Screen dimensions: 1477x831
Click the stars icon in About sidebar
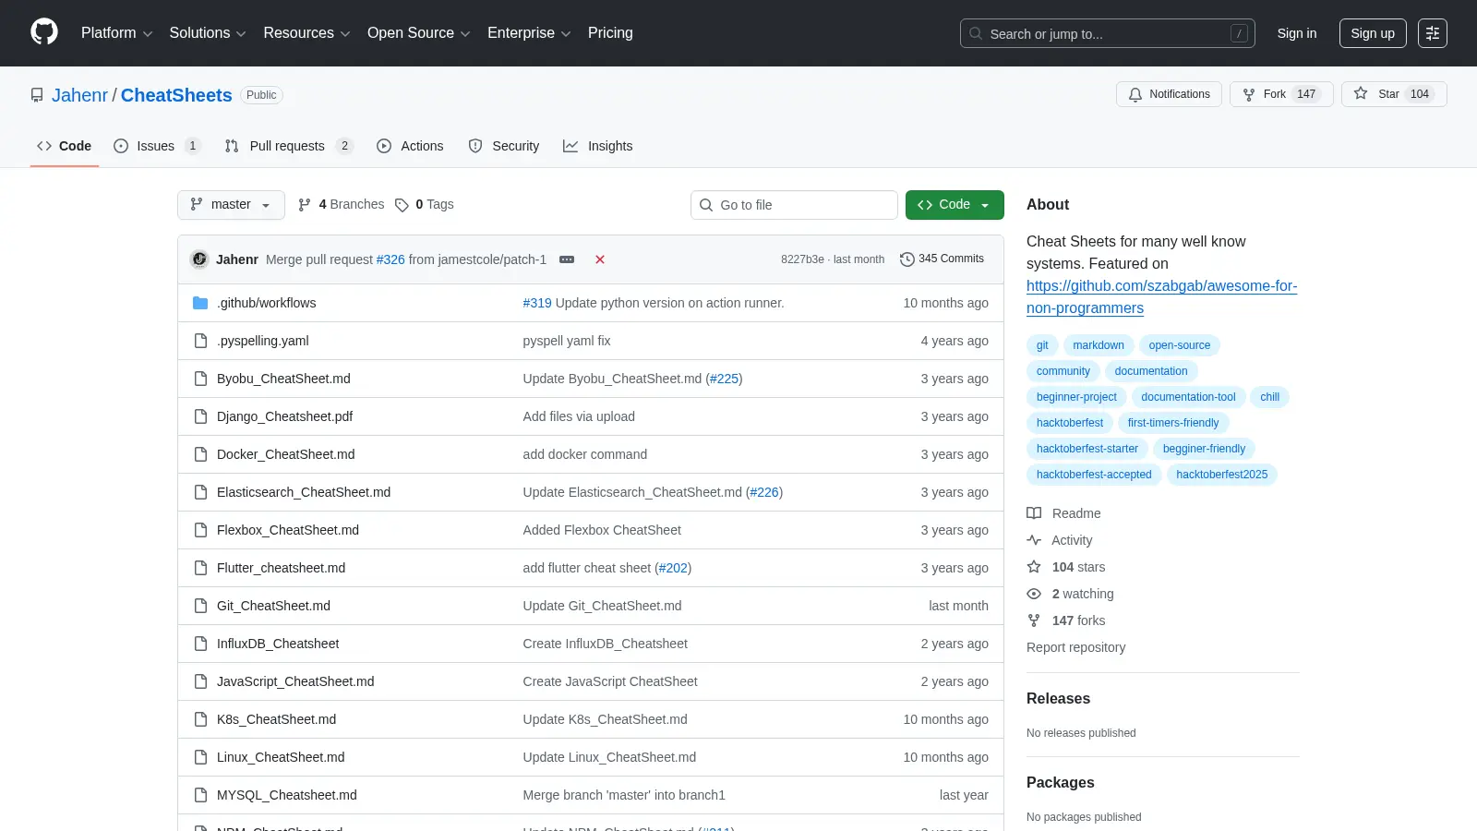(x=1034, y=567)
